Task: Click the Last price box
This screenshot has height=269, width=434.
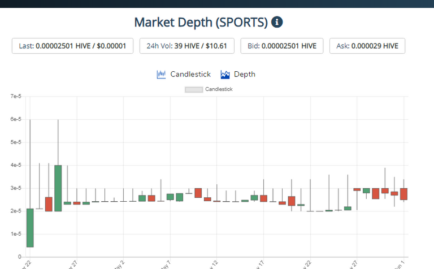Action: (x=72, y=46)
